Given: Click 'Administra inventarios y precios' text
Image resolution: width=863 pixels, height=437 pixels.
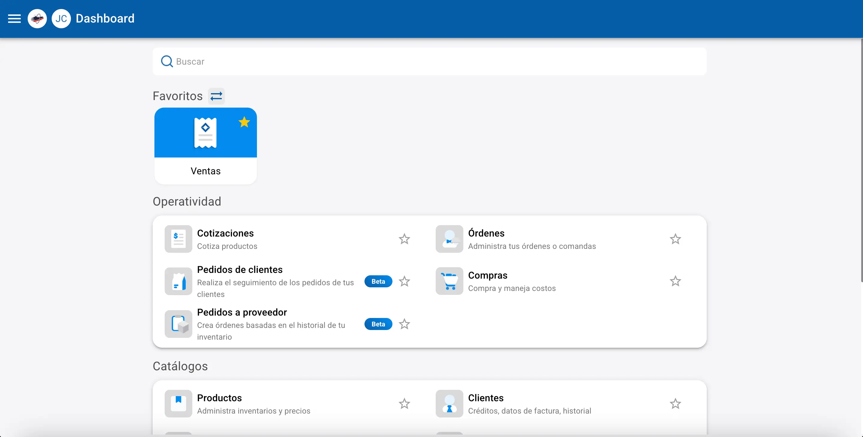Looking at the screenshot, I should point(254,411).
